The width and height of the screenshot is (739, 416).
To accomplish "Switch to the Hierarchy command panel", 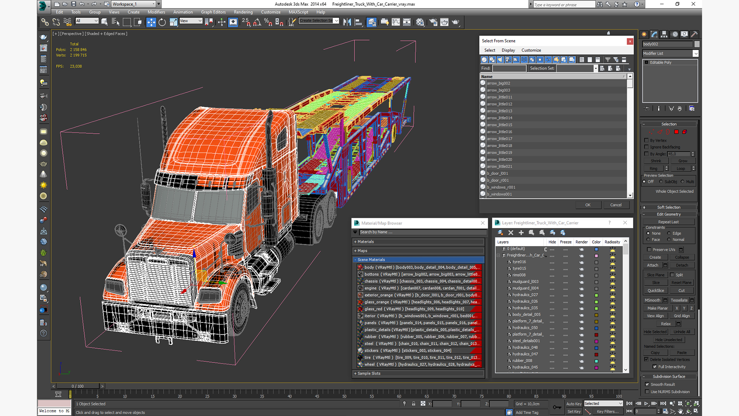I will (x=664, y=34).
